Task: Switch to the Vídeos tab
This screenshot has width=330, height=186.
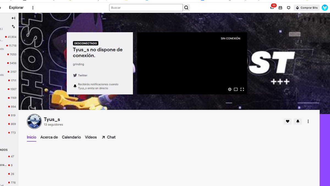Action: (91, 137)
